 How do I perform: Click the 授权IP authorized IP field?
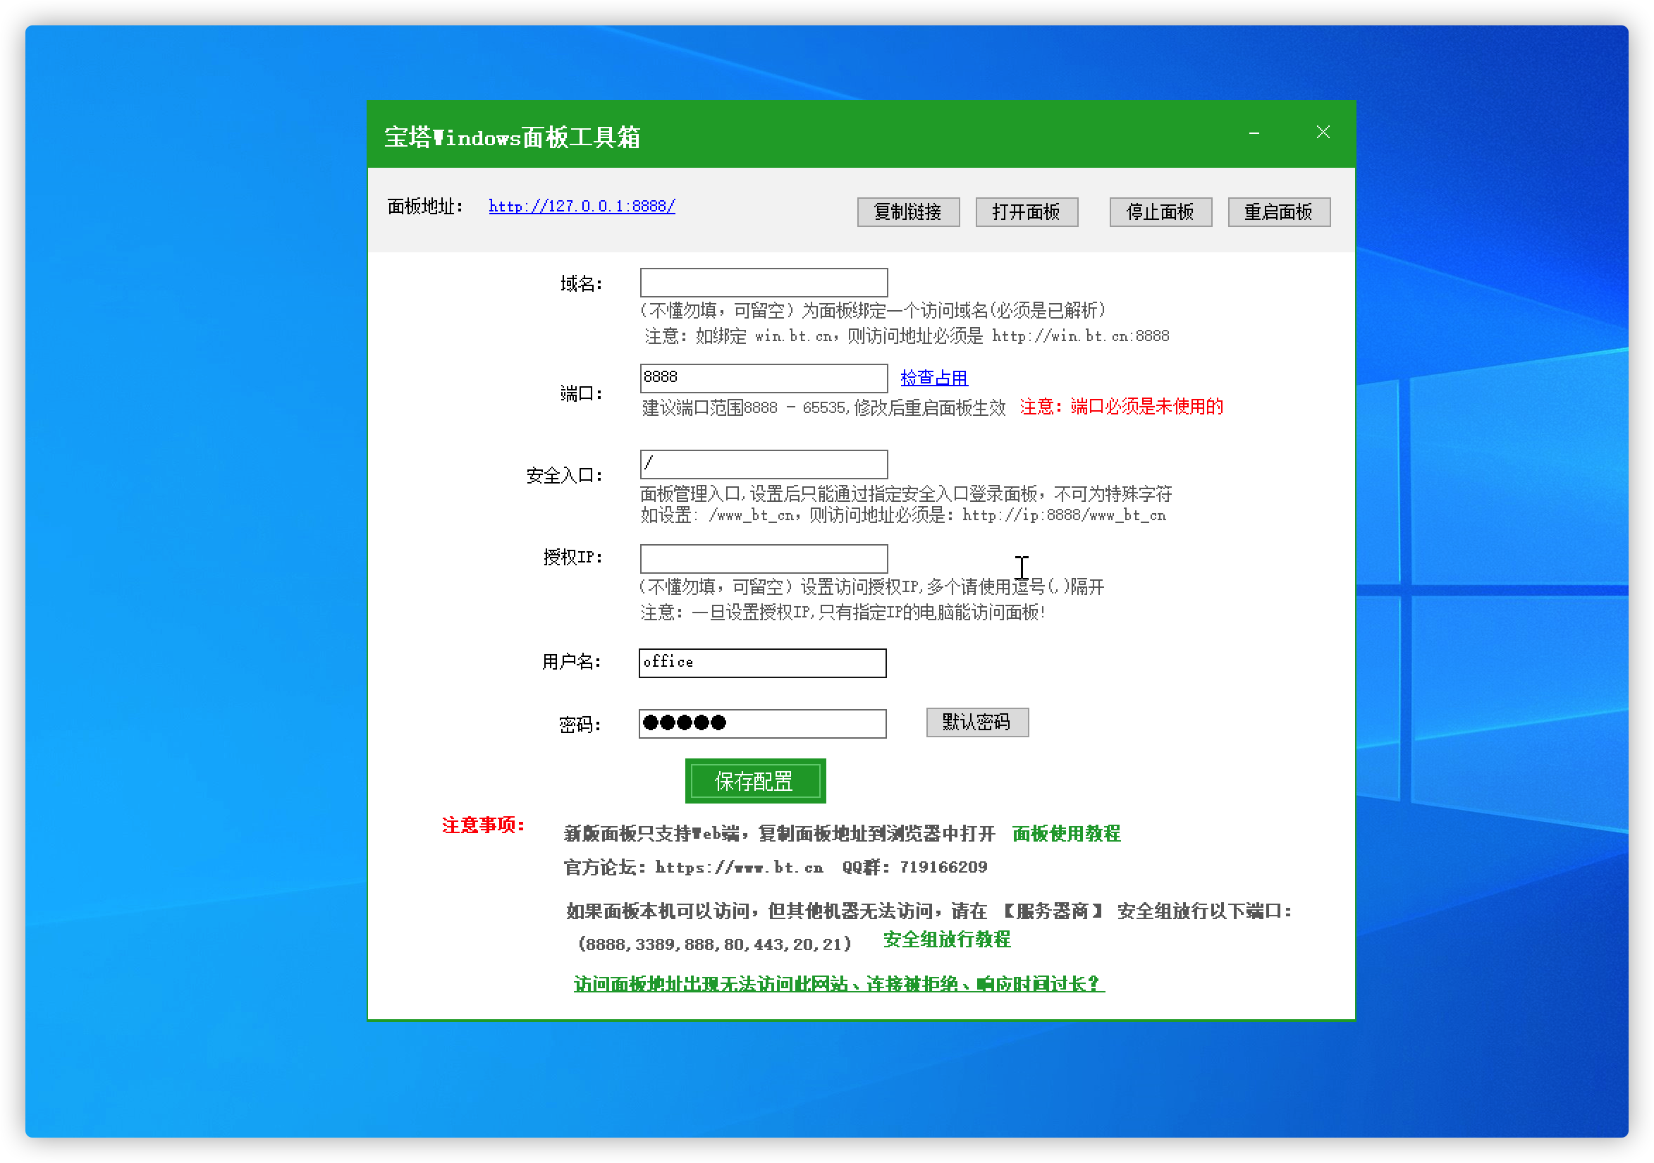(762, 558)
